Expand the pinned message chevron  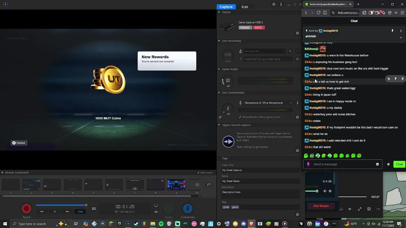401,37
